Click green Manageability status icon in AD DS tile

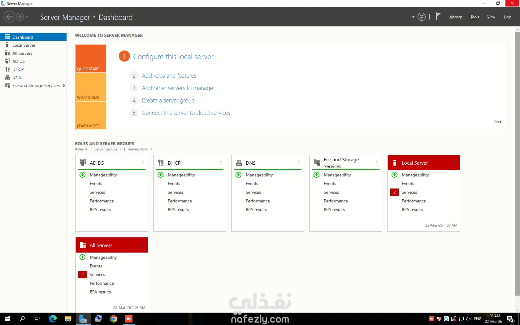[83, 175]
